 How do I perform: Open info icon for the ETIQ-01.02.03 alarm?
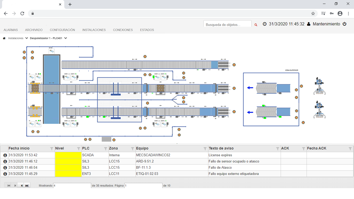tap(5, 174)
